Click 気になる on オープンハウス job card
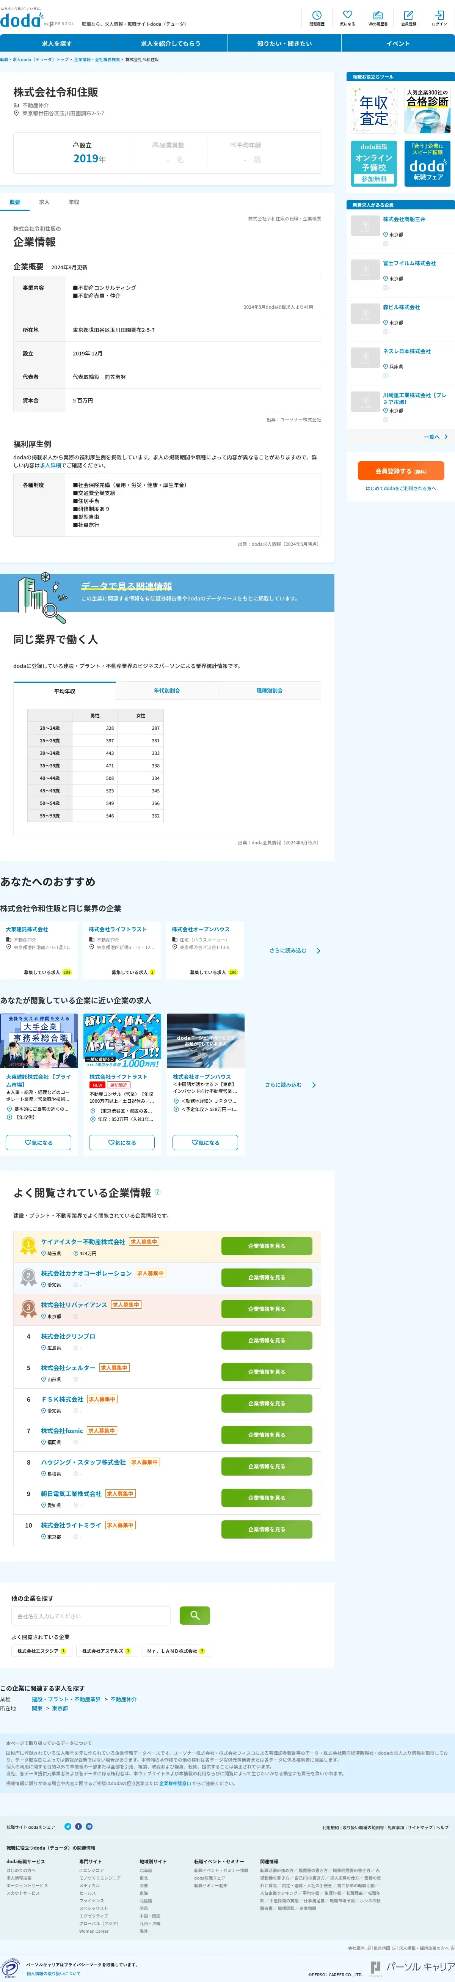The width and height of the screenshot is (455, 1982). (x=205, y=1143)
